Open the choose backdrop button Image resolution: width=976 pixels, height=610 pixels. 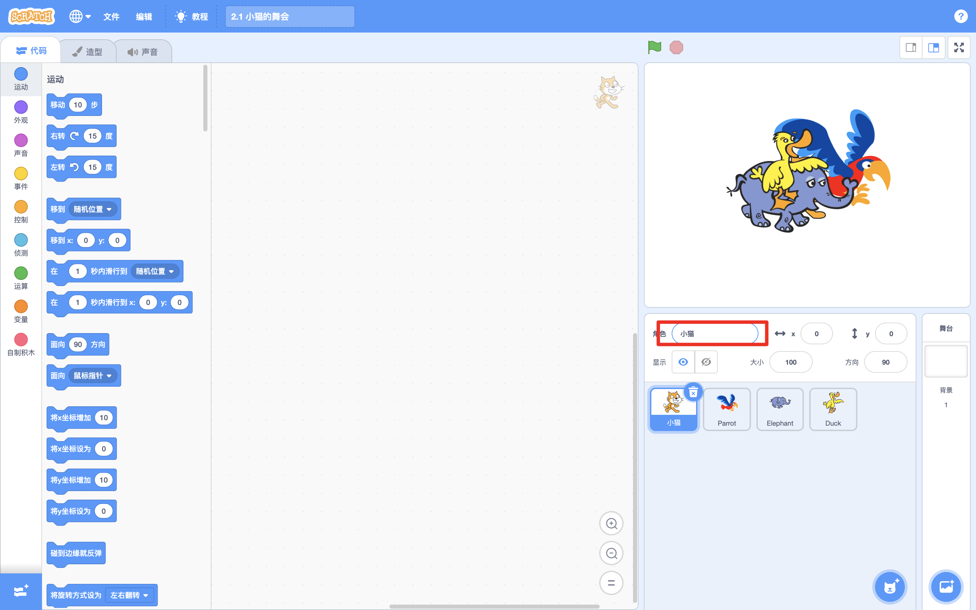tap(946, 587)
